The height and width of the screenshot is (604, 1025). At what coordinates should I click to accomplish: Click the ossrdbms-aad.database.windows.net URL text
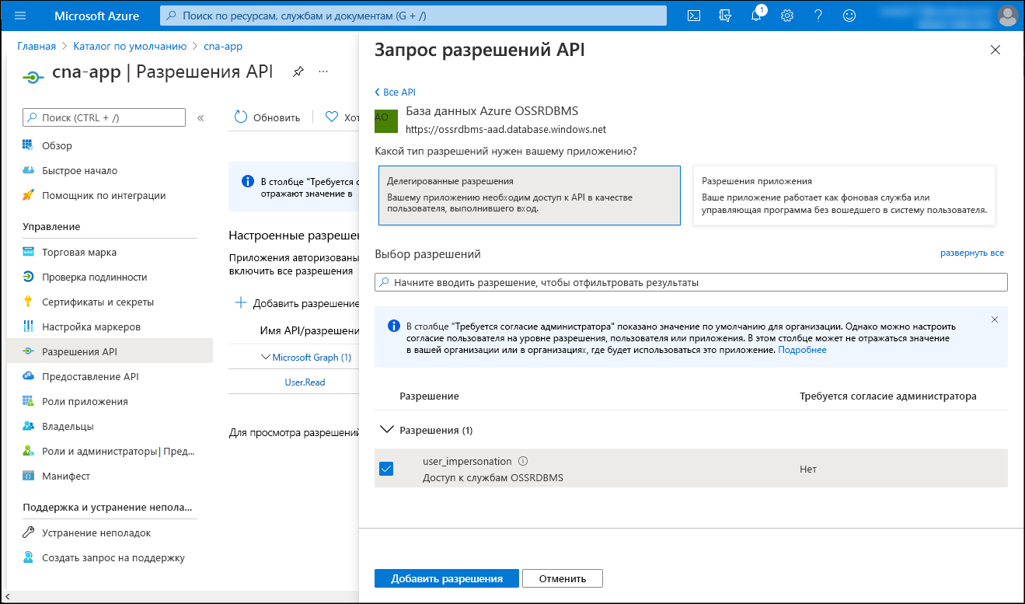[x=506, y=129]
